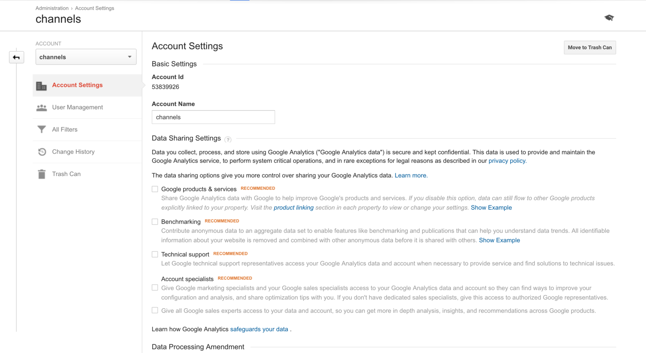Open the product linking link
The width and height of the screenshot is (646, 353).
(294, 208)
